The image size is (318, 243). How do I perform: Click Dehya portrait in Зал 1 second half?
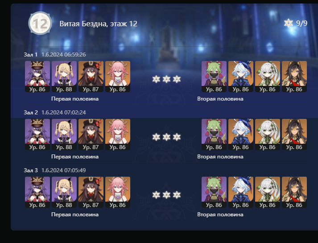pos(294,77)
